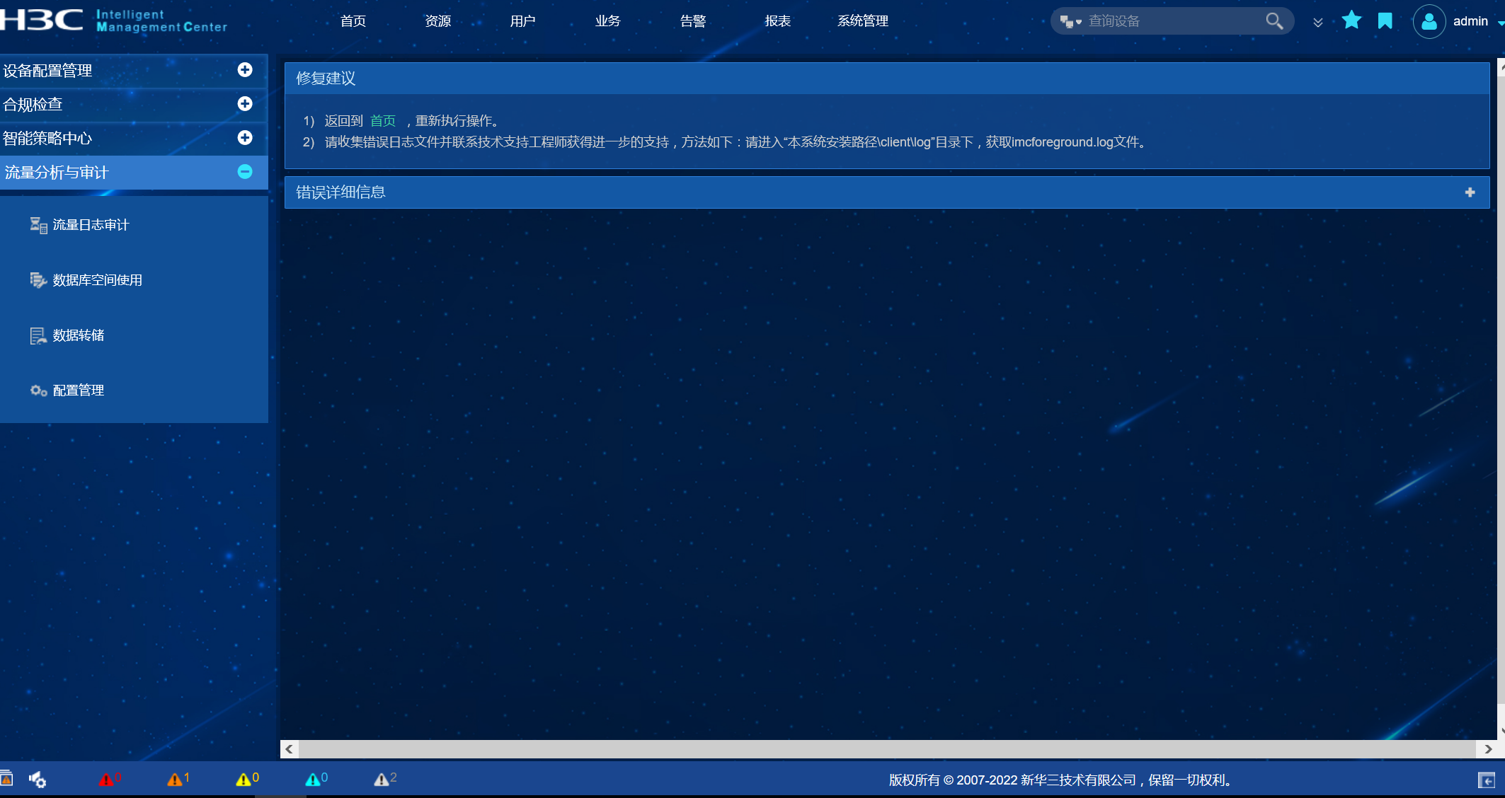1505x798 pixels.
Task: Expand 智能策略中心 with its plus icon
Action: 245,138
